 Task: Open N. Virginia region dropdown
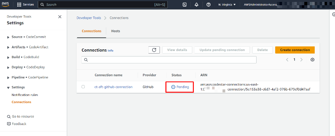227,5
